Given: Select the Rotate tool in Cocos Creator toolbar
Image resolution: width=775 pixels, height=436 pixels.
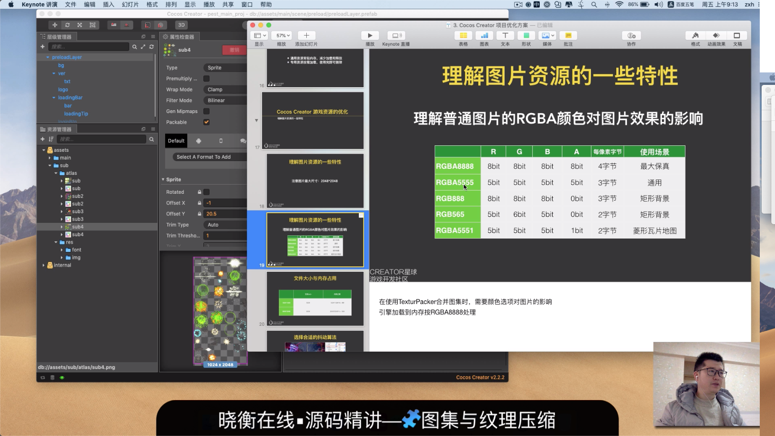Looking at the screenshot, I should [x=67, y=25].
